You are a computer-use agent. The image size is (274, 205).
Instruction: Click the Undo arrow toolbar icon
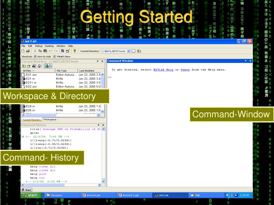51,51
